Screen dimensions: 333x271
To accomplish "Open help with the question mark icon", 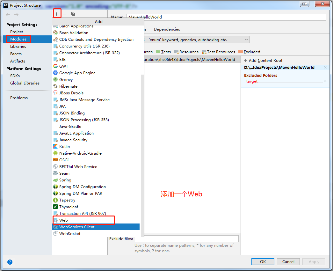I will [10, 262].
